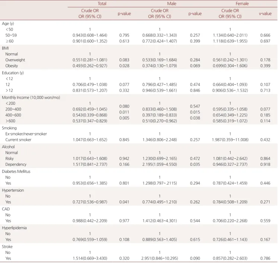Click p-value header under Male
Image resolution: width=278 pixels, height=264 pixels.
pyautogui.click(x=195, y=14)
